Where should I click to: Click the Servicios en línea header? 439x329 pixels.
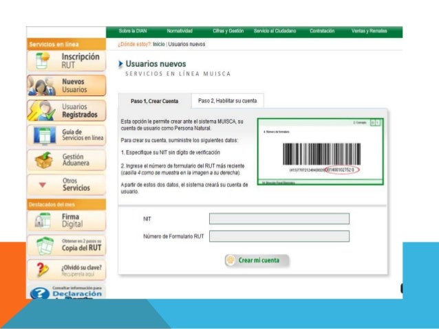pyautogui.click(x=66, y=44)
